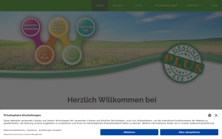This screenshot has height=139, width=222.
Task: Click the Stoffwechsel Reset circle
Action: pyautogui.click(x=58, y=27)
